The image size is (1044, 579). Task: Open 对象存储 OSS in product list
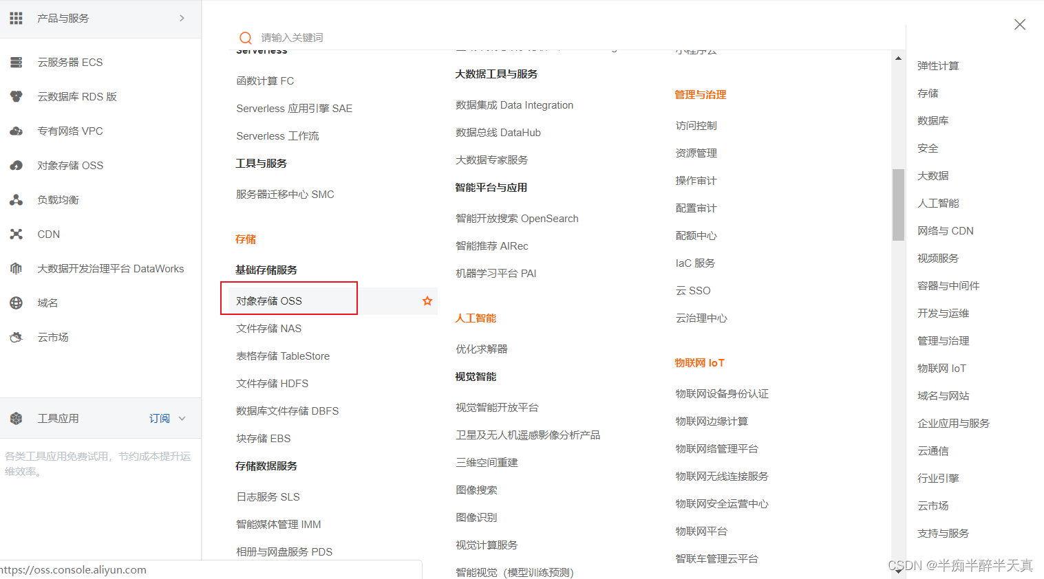point(269,301)
